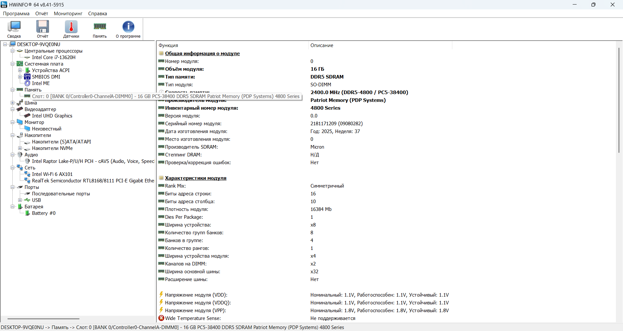
Task: Expand the USB node
Action: 20,200
